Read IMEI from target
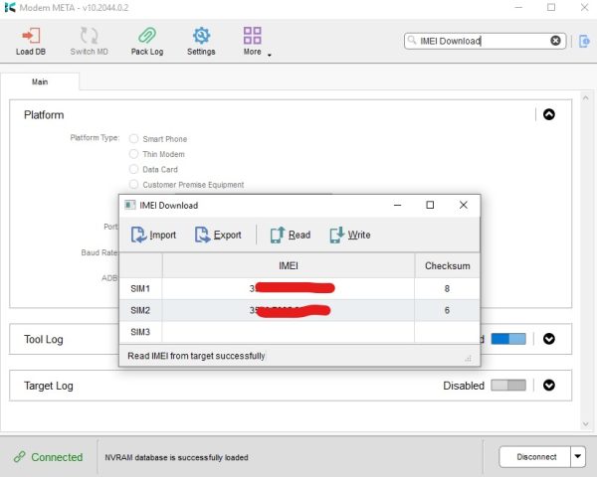Screen dimensions: 597x477 click(x=291, y=235)
